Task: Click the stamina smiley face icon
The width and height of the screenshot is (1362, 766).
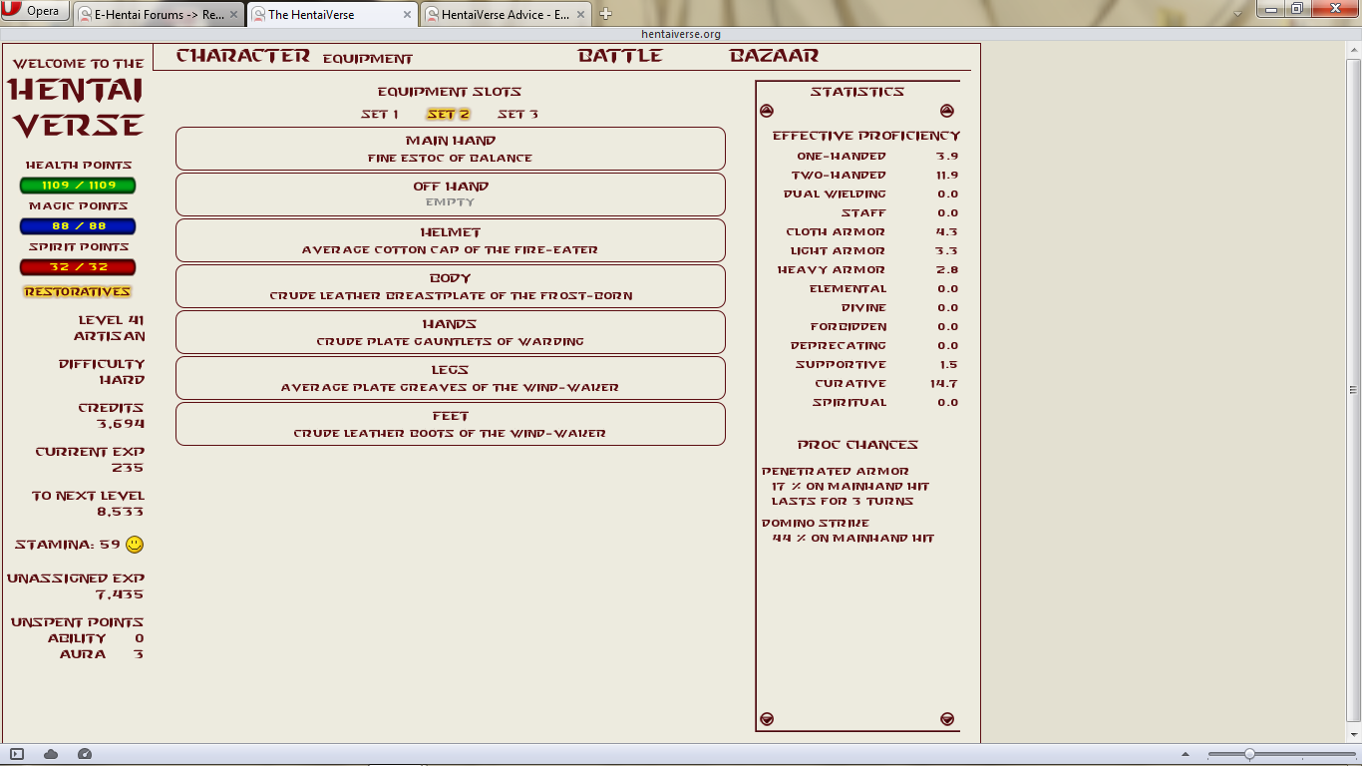Action: (x=135, y=545)
